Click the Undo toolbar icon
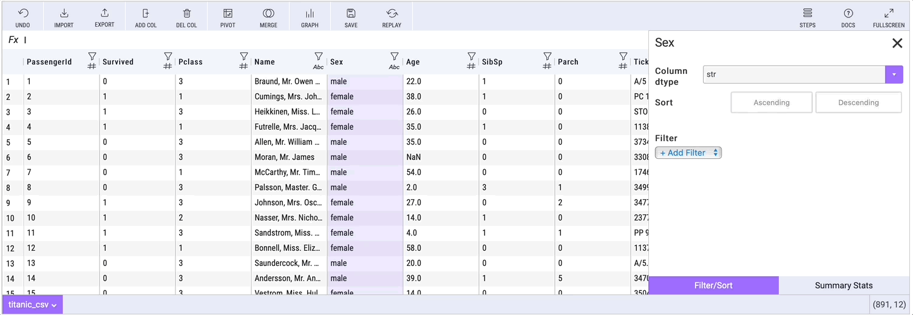This screenshot has width=913, height=315. pyautogui.click(x=22, y=17)
